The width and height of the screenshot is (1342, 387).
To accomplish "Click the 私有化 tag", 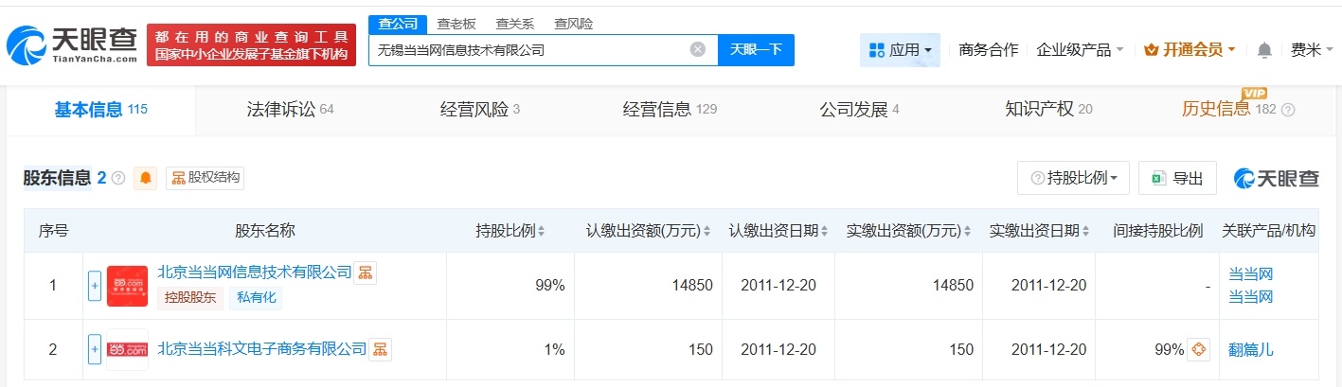I will [254, 298].
